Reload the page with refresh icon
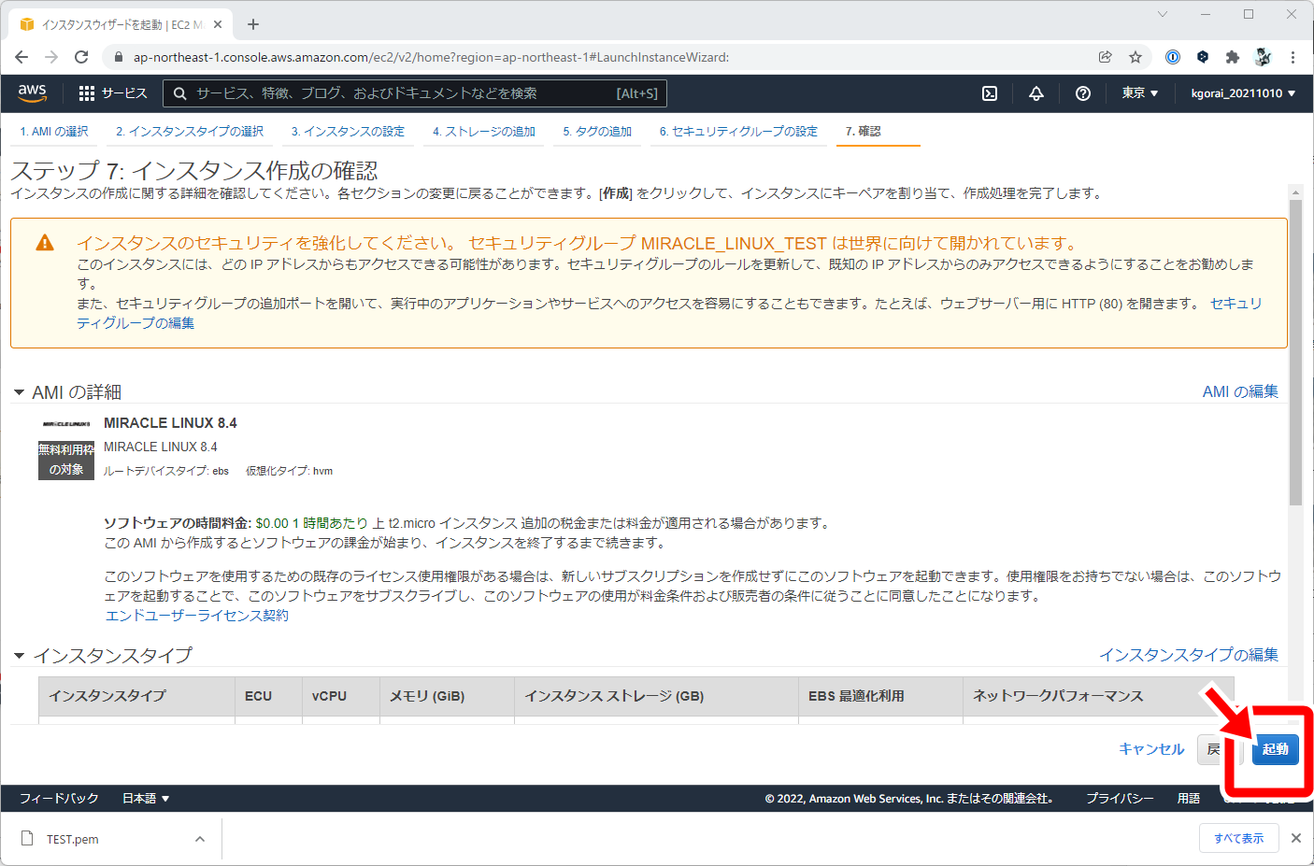1314x866 pixels. point(81,57)
